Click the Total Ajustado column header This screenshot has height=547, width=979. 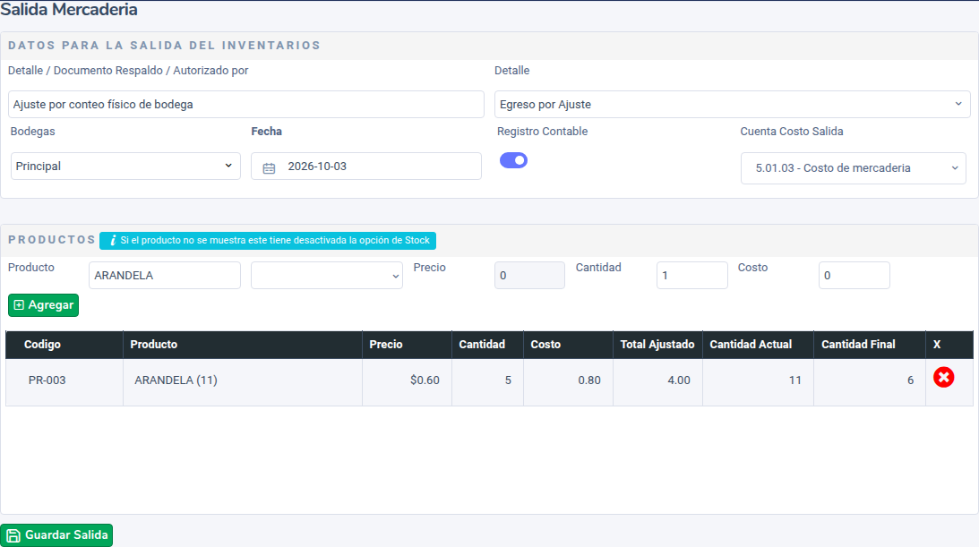[x=657, y=345]
